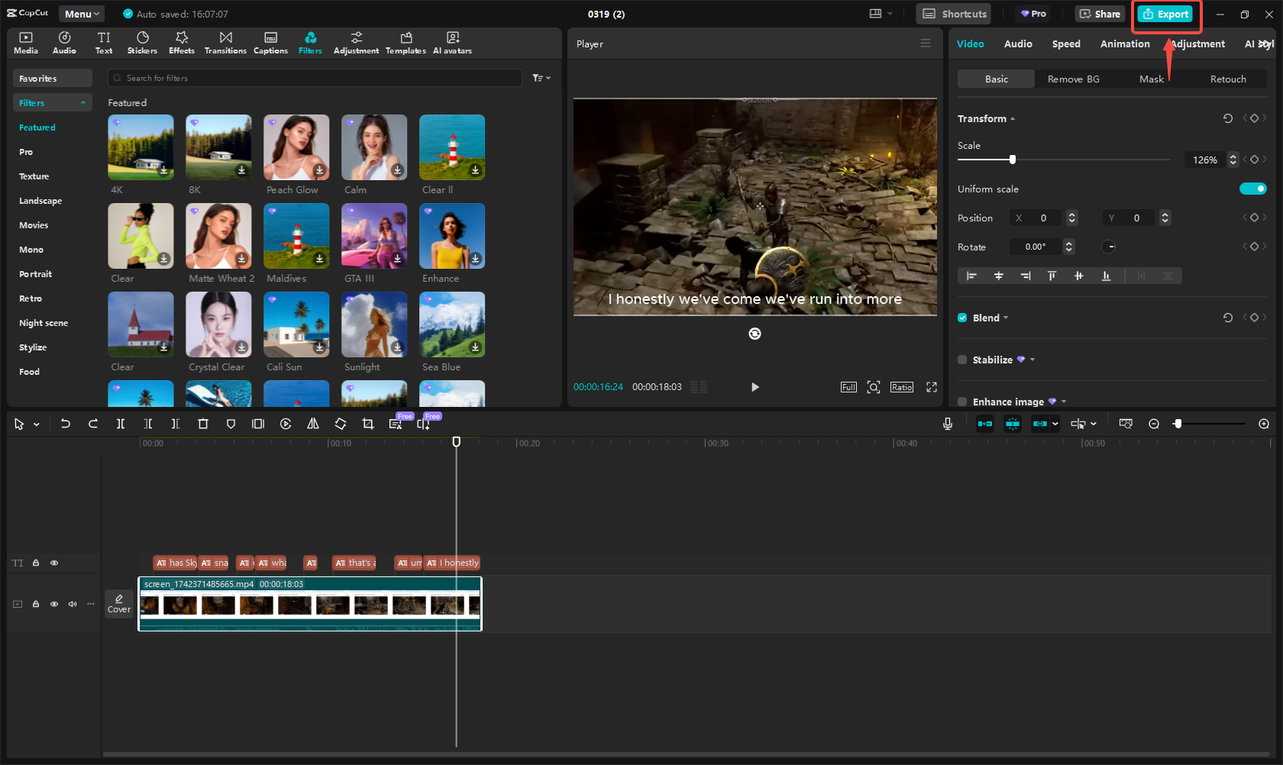Viewport: 1283px width, 765px height.
Task: Select the Sea Blue filter thumbnail
Action: pos(451,324)
